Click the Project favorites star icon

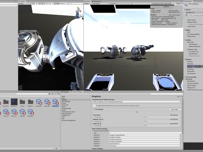(55, 94)
